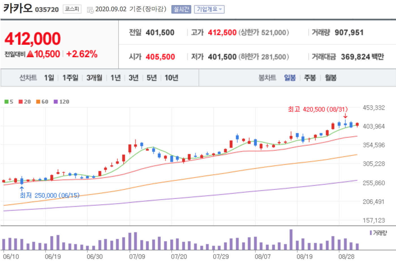Click the 시가 value 405,500
The image size is (396, 269).
[160, 57]
